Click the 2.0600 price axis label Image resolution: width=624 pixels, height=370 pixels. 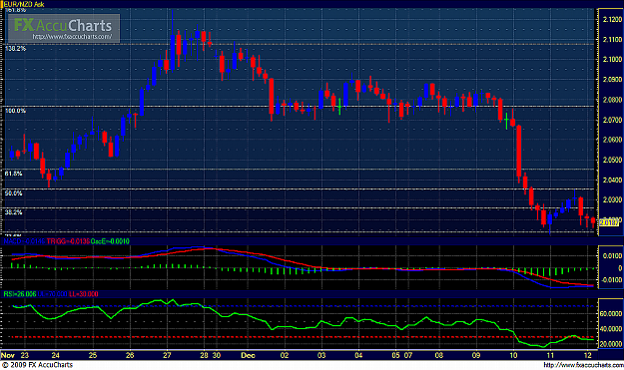tap(612, 140)
